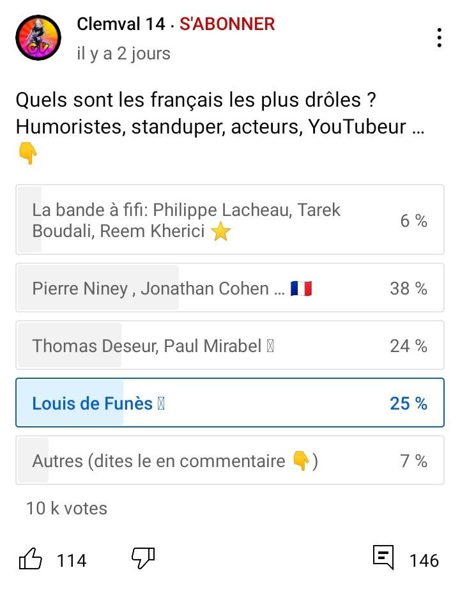Click the 146 comments count
This screenshot has height=593, width=460.
tap(424, 560)
